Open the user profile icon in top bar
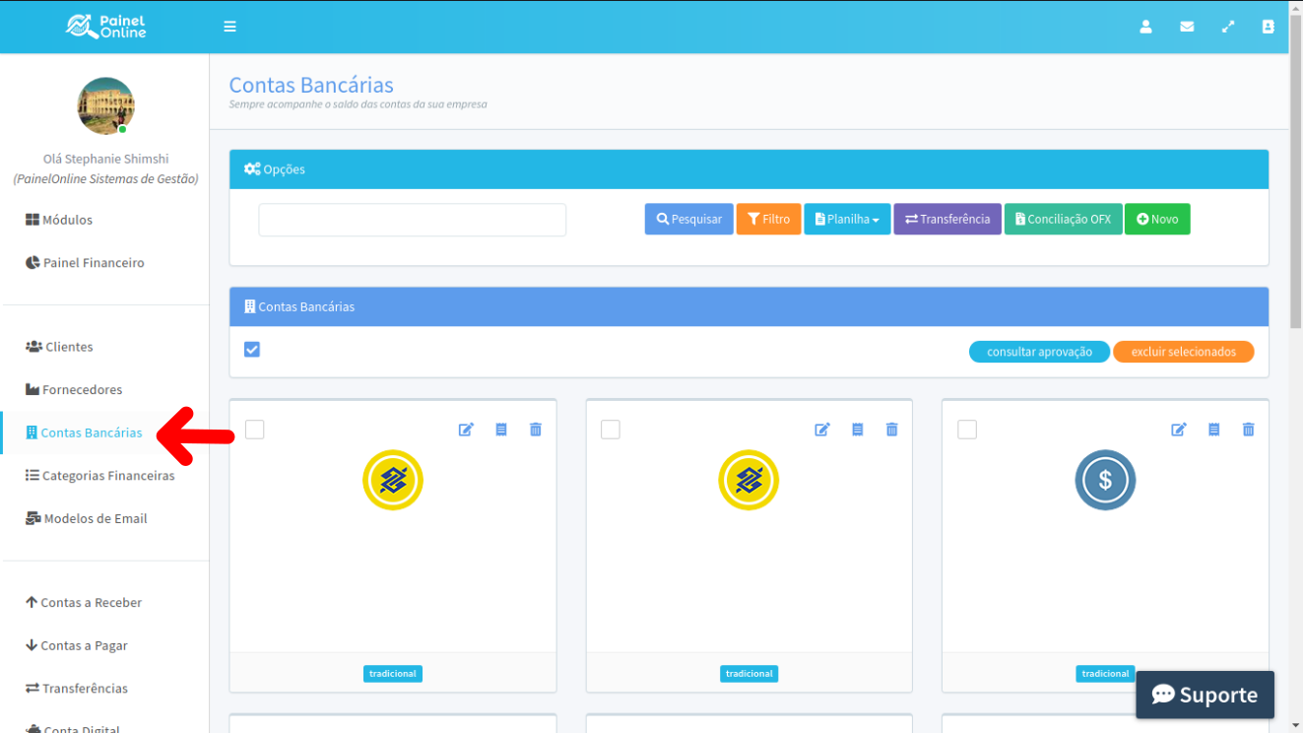 click(x=1145, y=27)
